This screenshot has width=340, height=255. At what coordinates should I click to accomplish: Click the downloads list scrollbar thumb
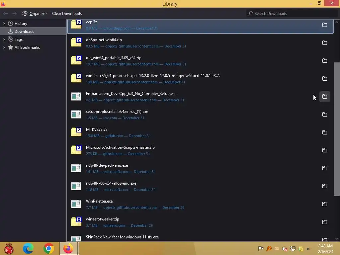pos(337,129)
